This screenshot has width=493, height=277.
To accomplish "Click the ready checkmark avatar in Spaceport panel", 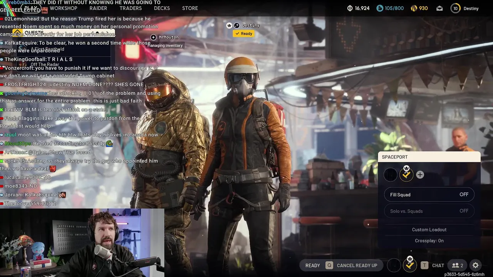I will (406, 175).
